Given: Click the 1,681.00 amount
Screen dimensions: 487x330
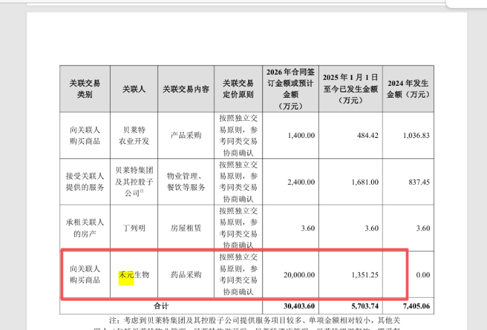Looking at the screenshot, I should tap(365, 182).
